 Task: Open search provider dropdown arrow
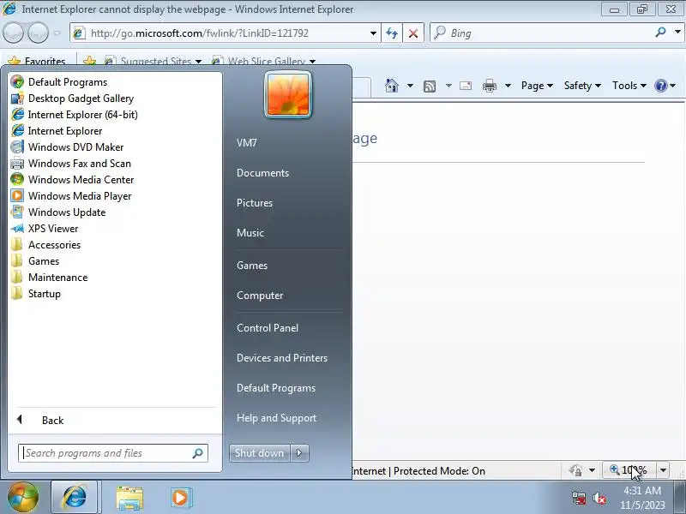tap(677, 32)
